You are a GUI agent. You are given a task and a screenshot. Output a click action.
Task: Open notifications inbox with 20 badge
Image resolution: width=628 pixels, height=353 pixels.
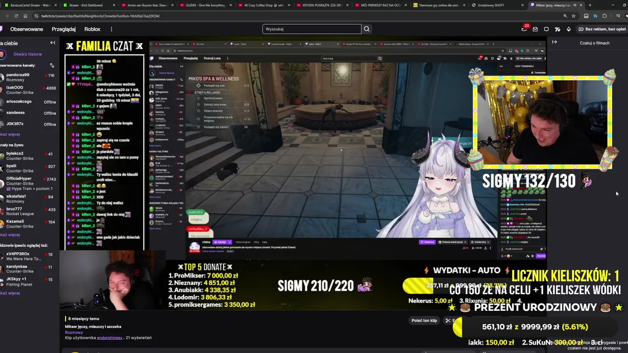click(x=524, y=29)
